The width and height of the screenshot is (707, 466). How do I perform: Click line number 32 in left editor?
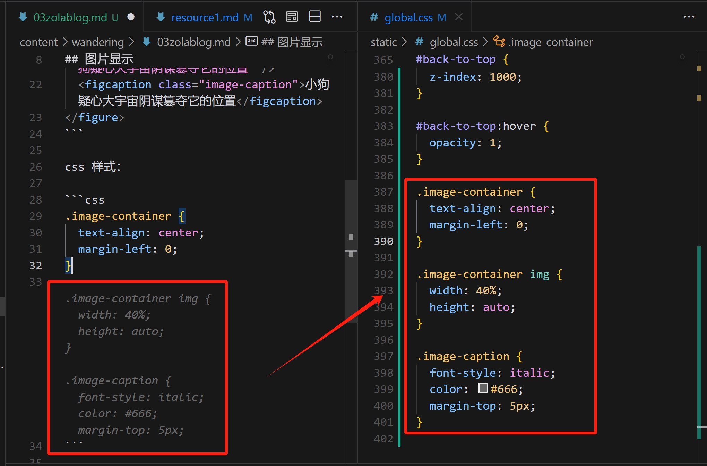click(35, 266)
